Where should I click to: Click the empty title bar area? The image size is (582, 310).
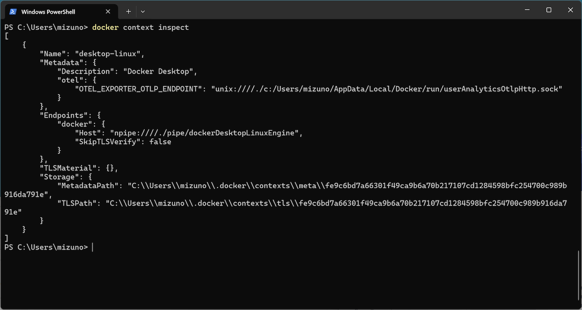pyautogui.click(x=330, y=10)
